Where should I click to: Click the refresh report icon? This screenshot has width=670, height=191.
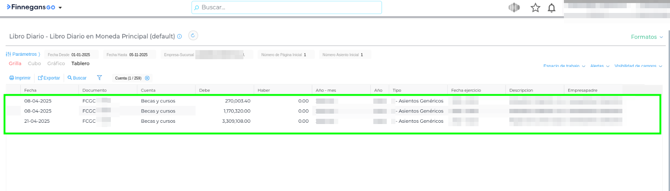194,36
